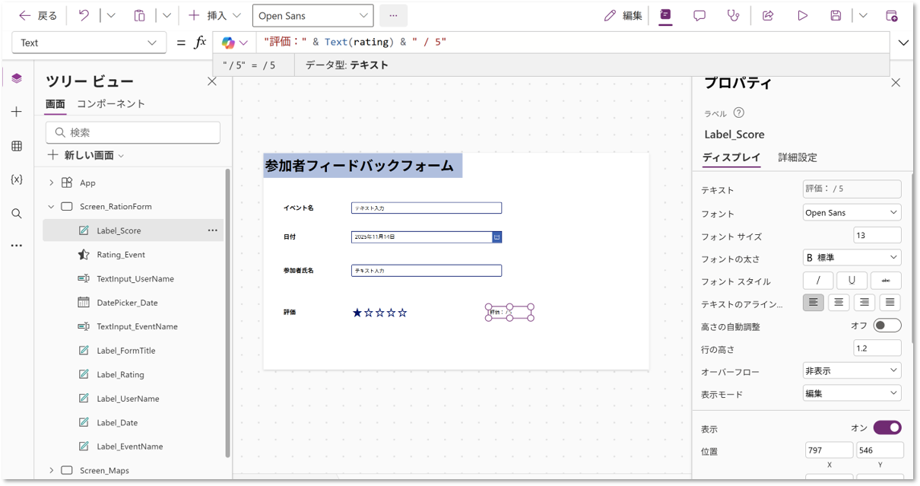Viewport: 920px width, 486px height.
Task: Open the Search icon in left sidebar
Action: point(17,214)
